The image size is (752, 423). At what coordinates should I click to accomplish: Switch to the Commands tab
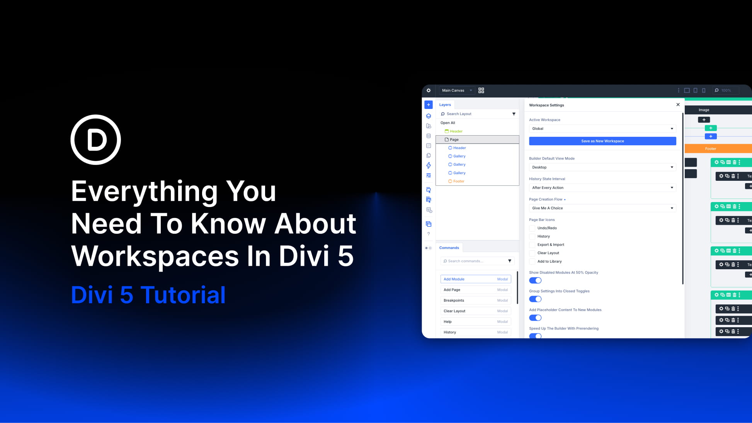(449, 248)
